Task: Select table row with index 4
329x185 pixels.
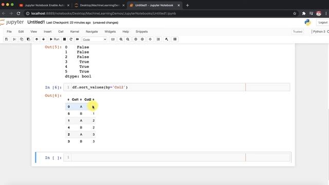Action: click(x=81, y=127)
